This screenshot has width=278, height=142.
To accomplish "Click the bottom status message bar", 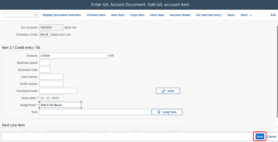I will pos(127,137).
